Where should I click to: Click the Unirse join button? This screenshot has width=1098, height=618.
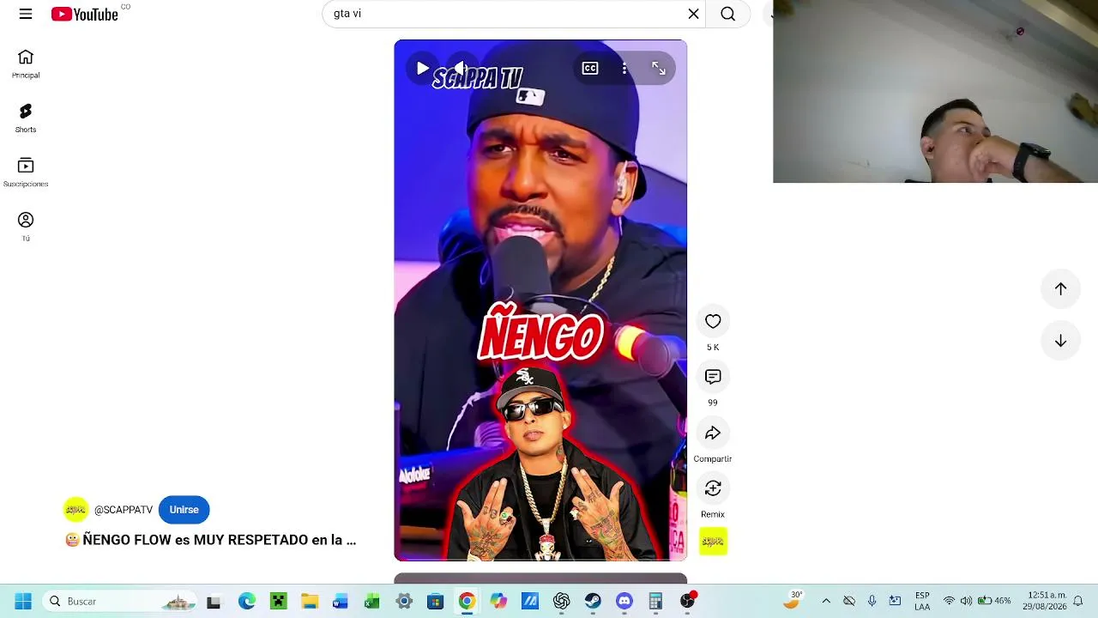[x=184, y=510]
